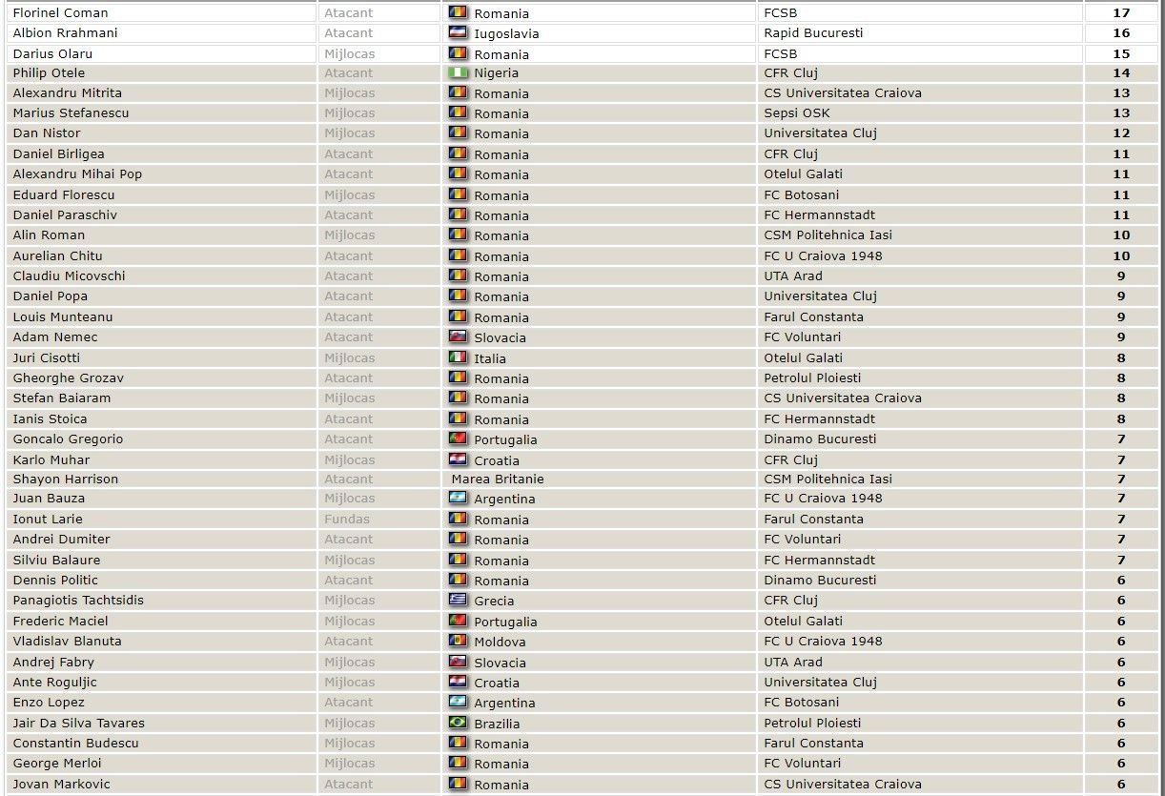
Task: Click goals value 16 for Albion Rrahmani
Action: pos(1121,32)
